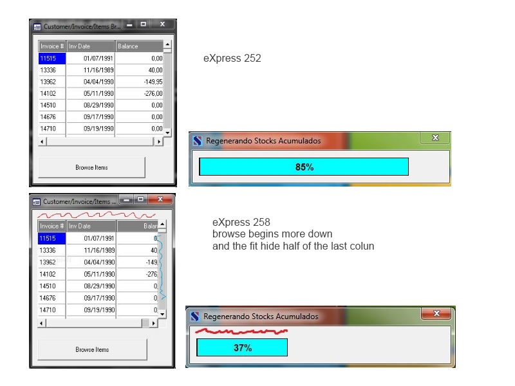Viewport: 515px width, 386px height.
Task: Close the dialog showing 85% progress
Action: click(x=435, y=138)
